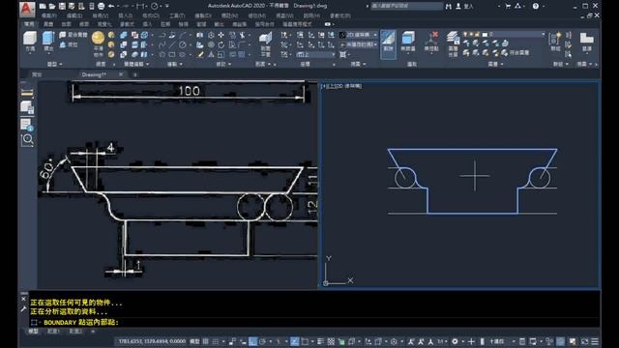Toggle object snap tracking in status bar
Image resolution: width=619 pixels, height=348 pixels.
click(294, 341)
